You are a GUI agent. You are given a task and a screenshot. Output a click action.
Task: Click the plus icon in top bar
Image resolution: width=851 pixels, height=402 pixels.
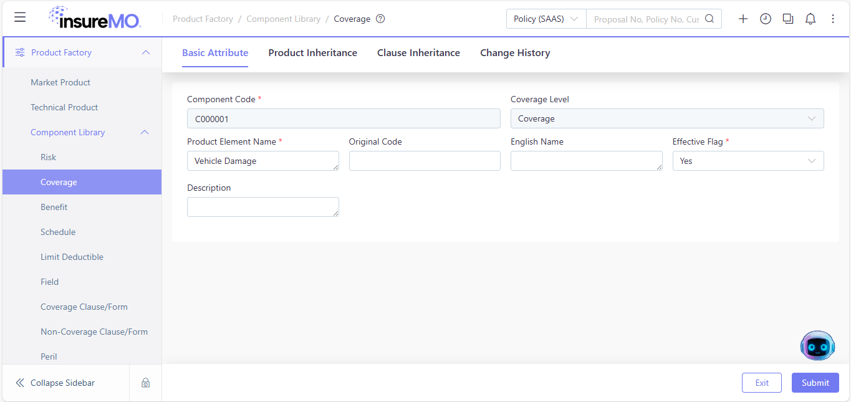point(743,19)
